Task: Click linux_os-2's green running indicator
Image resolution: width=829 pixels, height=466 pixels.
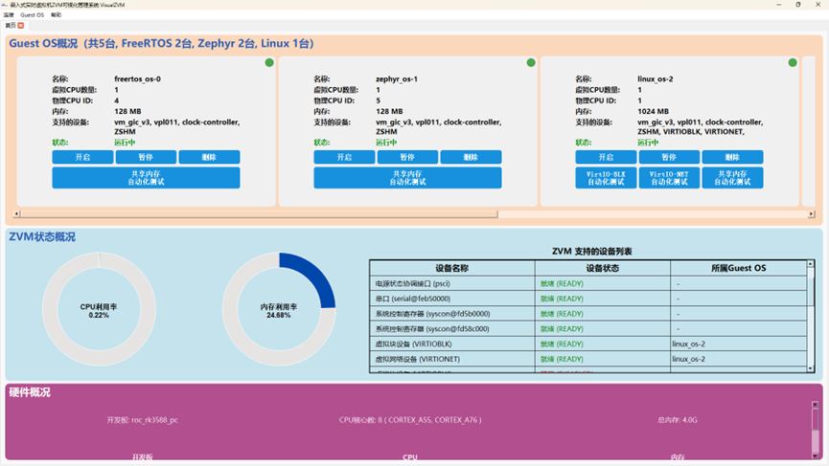Action: click(x=793, y=63)
